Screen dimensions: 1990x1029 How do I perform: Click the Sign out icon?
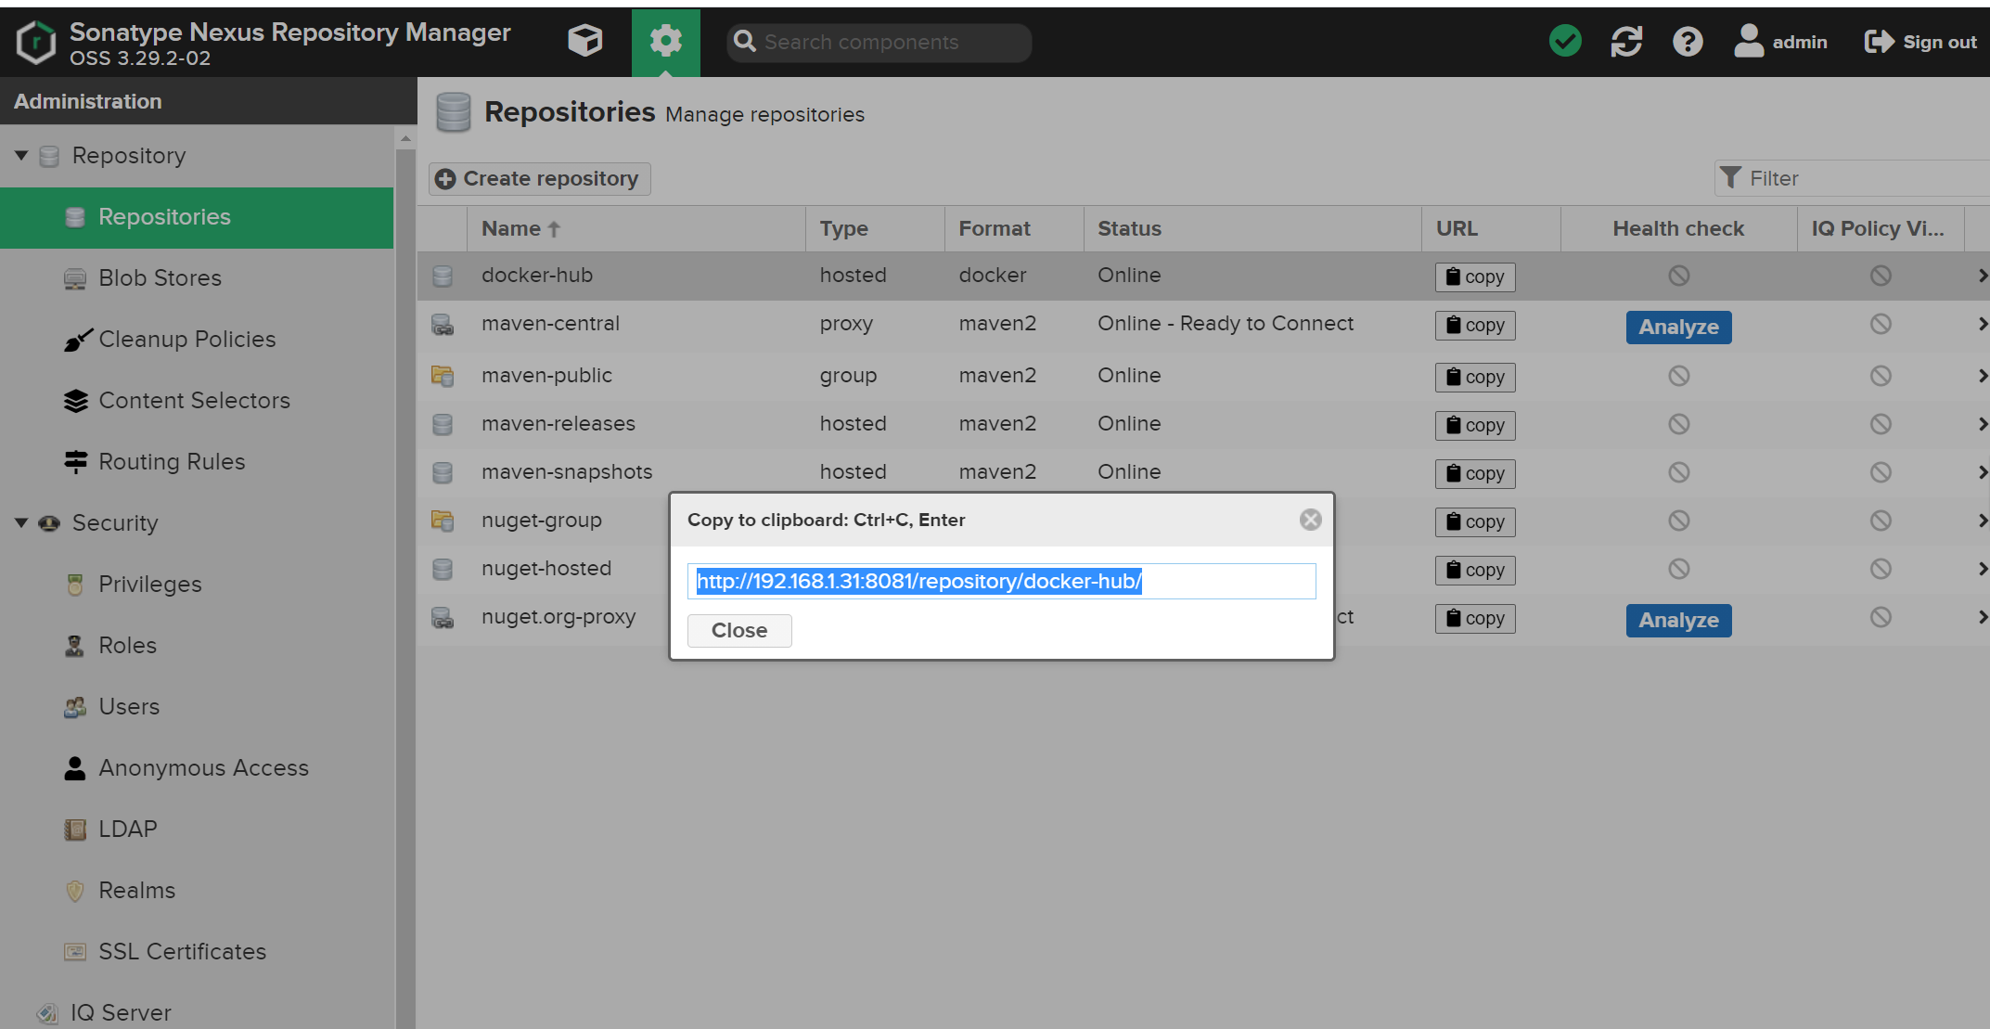(1879, 42)
